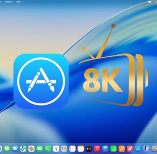Launch iPhone Mirroring from the dock
The height and width of the screenshot is (154, 157).
tap(146, 149)
